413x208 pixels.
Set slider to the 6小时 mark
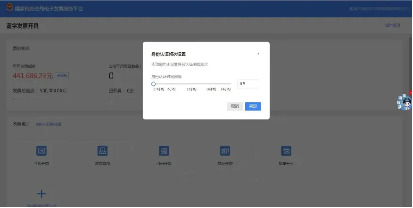point(172,84)
